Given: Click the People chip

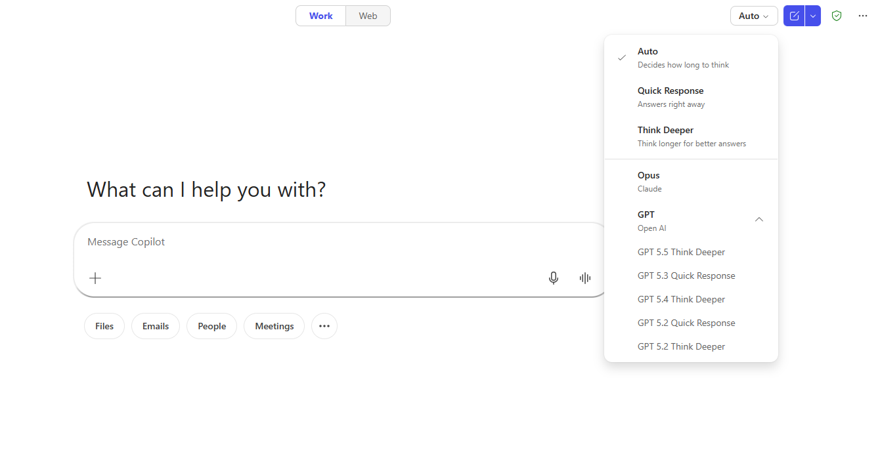Looking at the screenshot, I should pos(212,326).
